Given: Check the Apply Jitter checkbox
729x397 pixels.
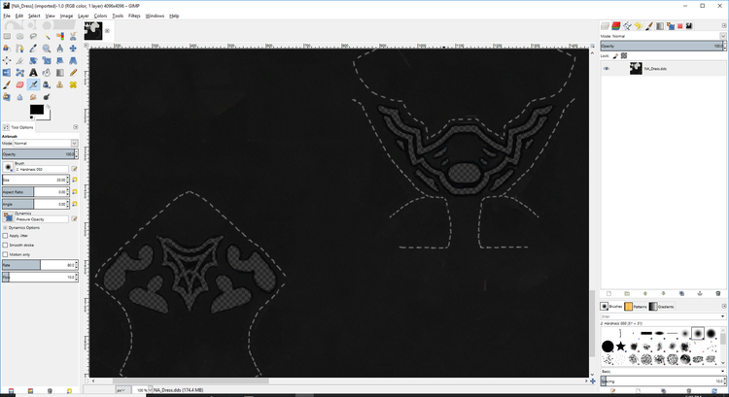Looking at the screenshot, I should (5, 236).
